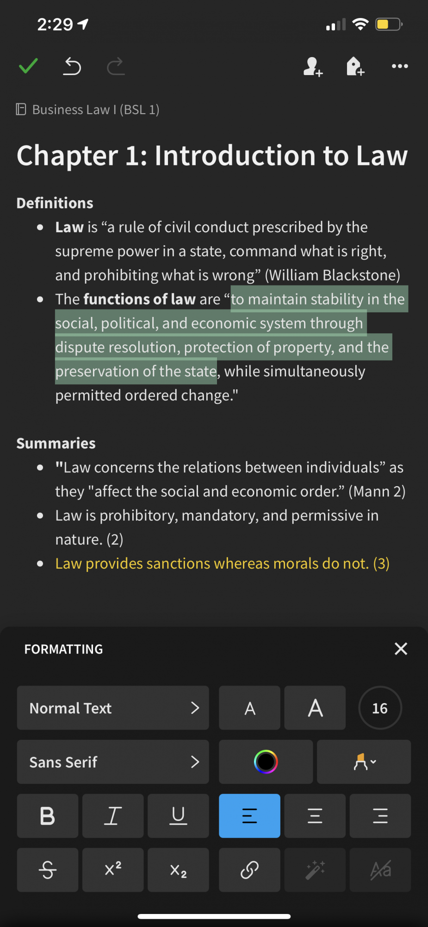Apply strikethrough formatting
Screen dimensions: 428x927
48,870
